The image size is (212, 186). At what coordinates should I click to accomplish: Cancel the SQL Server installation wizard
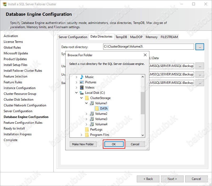click(196, 179)
